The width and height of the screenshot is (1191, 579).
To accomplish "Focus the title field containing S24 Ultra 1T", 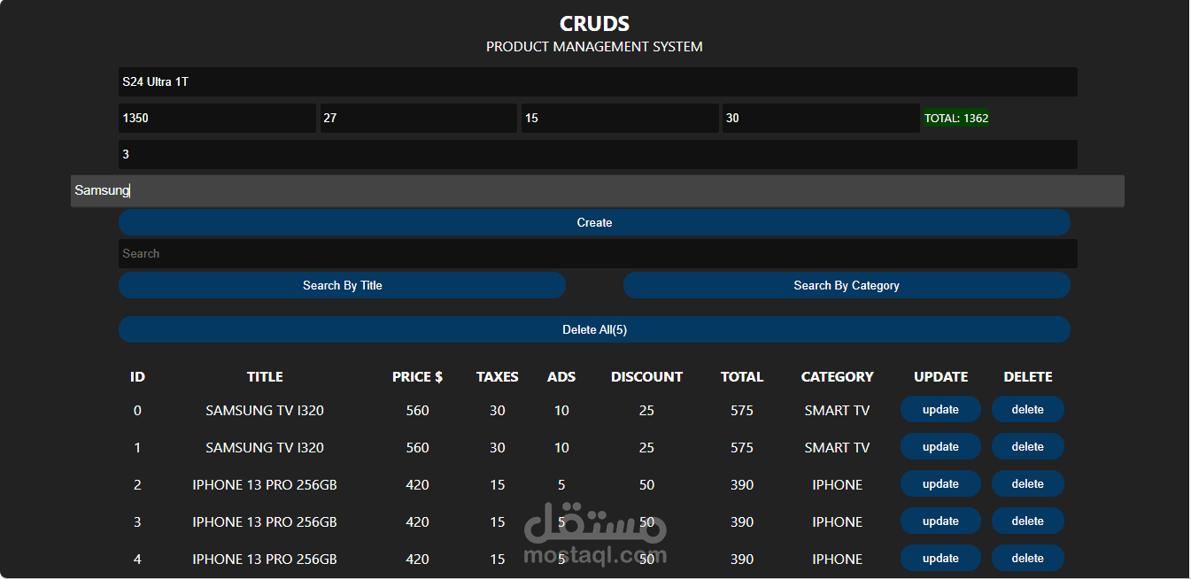I will click(x=598, y=81).
